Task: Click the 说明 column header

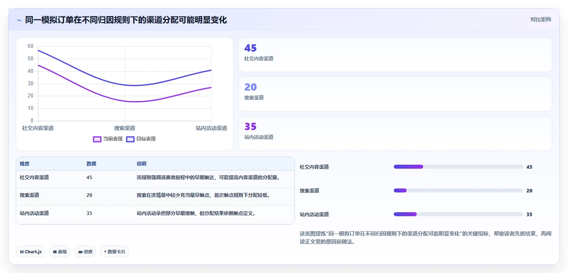Action: [x=142, y=164]
